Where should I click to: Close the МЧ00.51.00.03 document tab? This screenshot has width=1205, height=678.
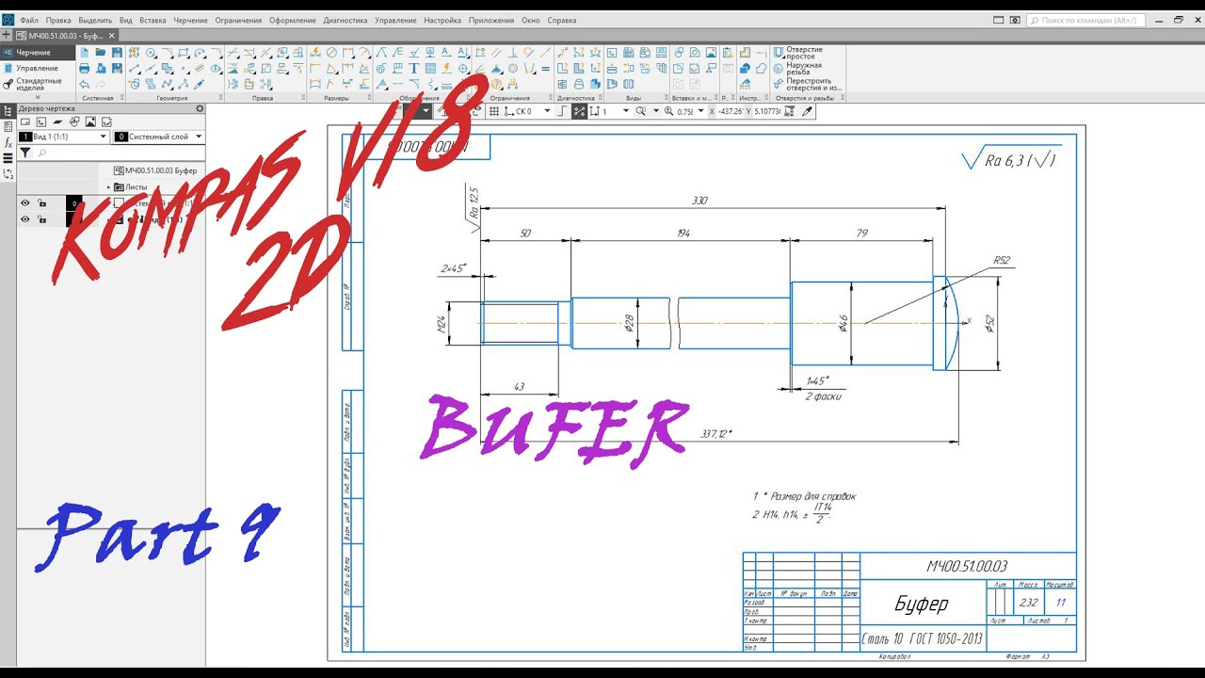click(112, 36)
